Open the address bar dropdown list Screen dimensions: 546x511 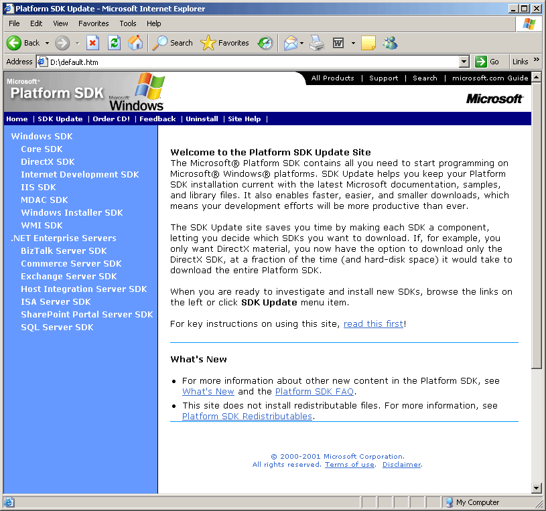pos(464,62)
